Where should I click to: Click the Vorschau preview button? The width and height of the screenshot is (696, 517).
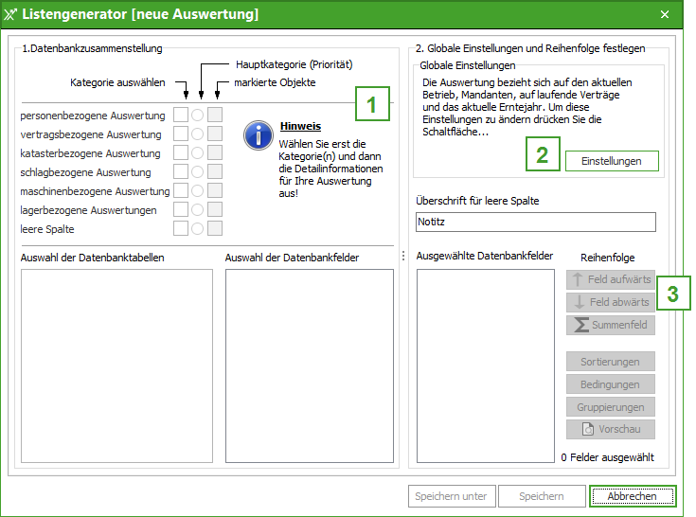point(611,429)
